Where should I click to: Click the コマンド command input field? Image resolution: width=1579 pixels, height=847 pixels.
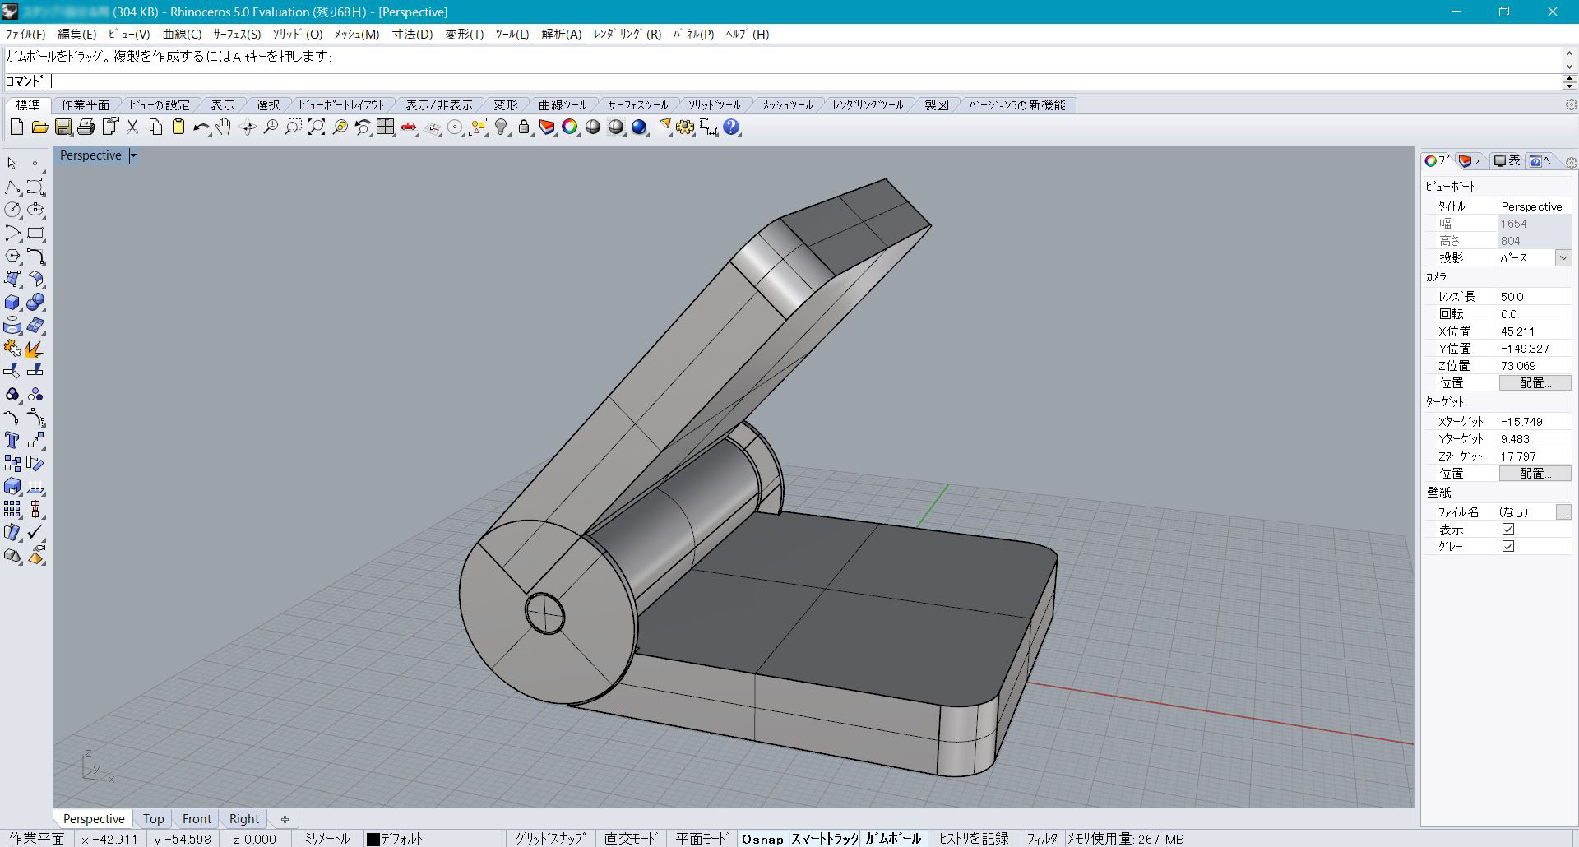tap(806, 81)
